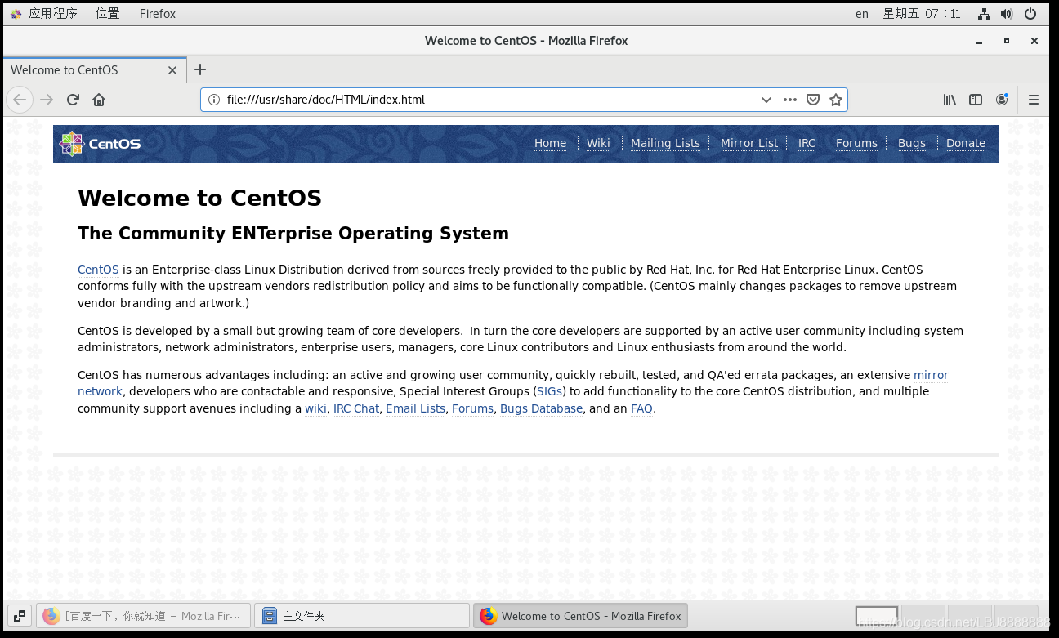Open the network status icon in top panel
Screen dimensions: 1059x638
[x=984, y=13]
